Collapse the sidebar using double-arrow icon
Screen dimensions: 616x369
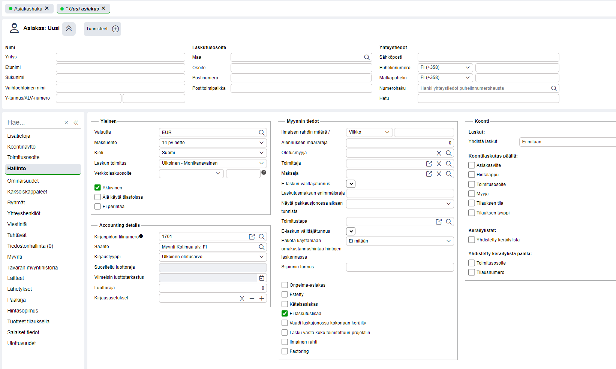pos(76,123)
